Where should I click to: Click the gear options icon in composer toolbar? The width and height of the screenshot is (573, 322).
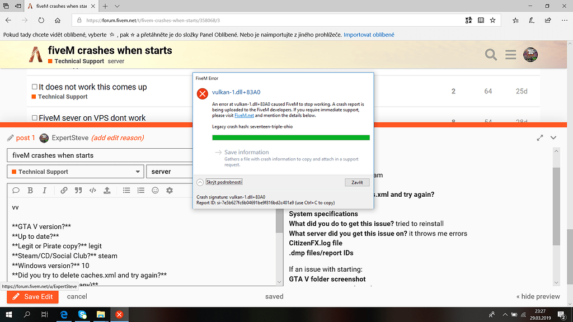pos(170,190)
